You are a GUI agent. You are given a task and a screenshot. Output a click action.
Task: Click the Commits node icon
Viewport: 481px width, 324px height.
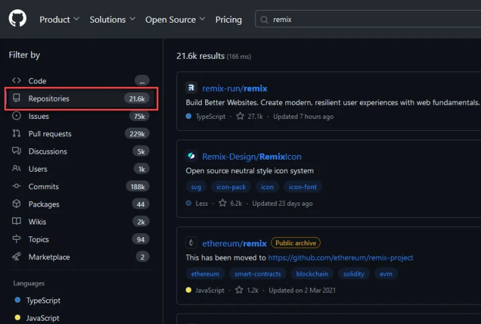[x=16, y=186]
